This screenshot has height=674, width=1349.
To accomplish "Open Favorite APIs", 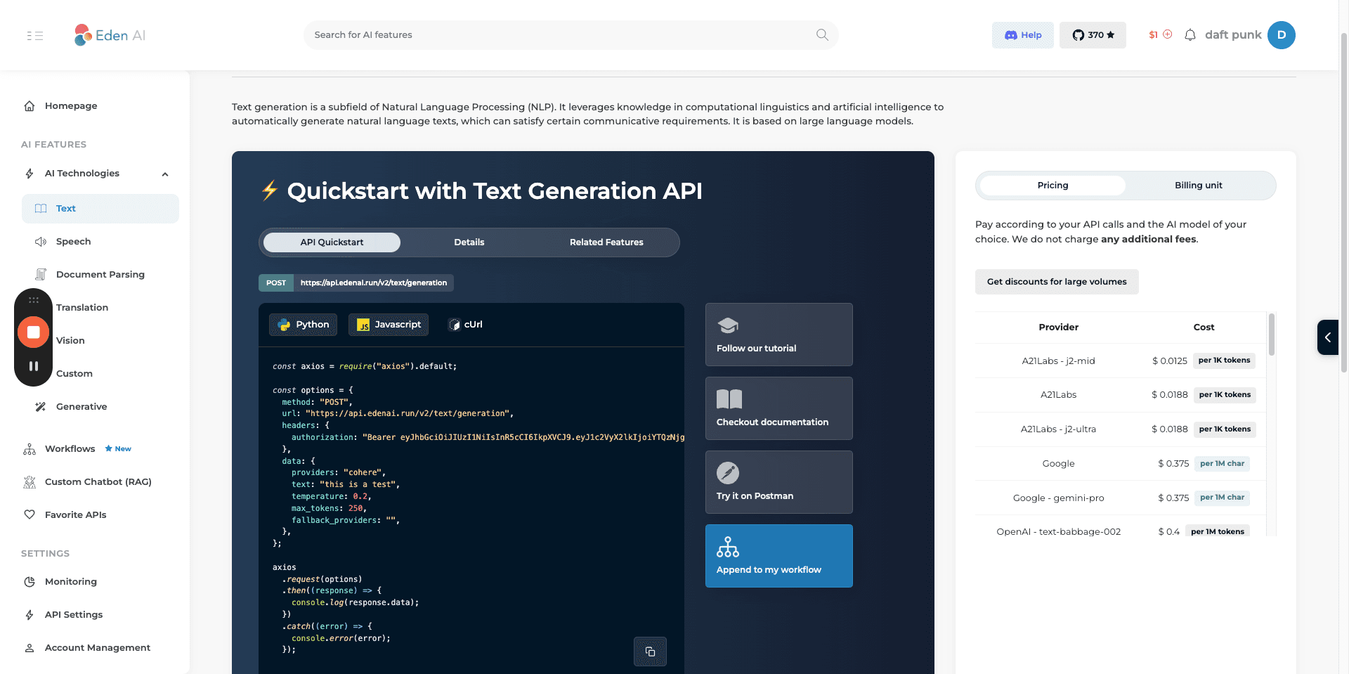I will coord(76,515).
